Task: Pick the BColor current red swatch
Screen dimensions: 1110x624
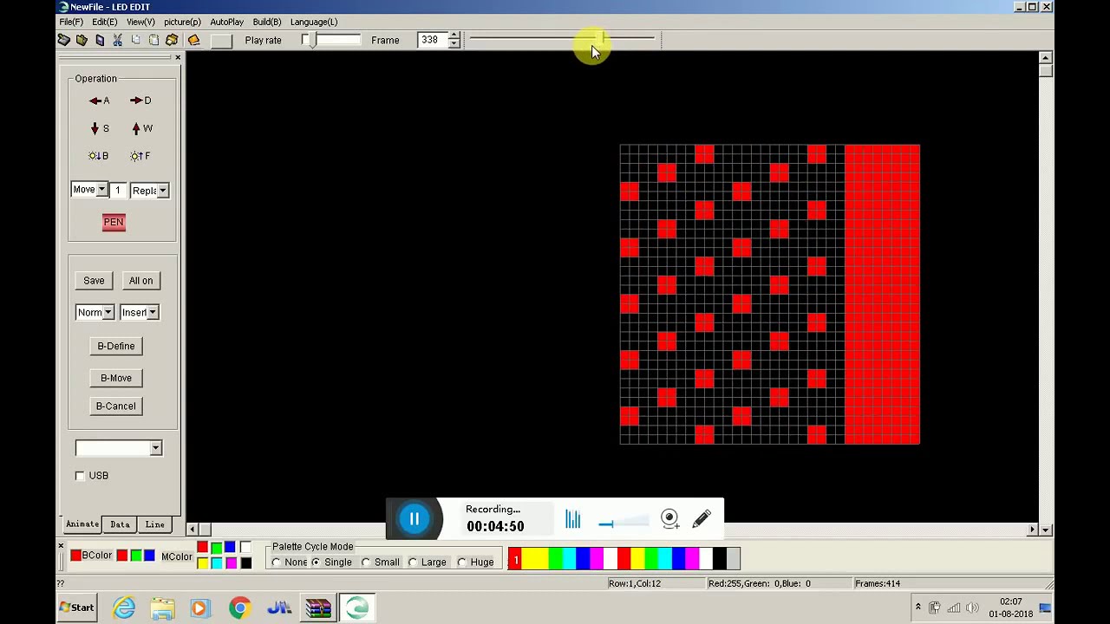Action: click(75, 556)
